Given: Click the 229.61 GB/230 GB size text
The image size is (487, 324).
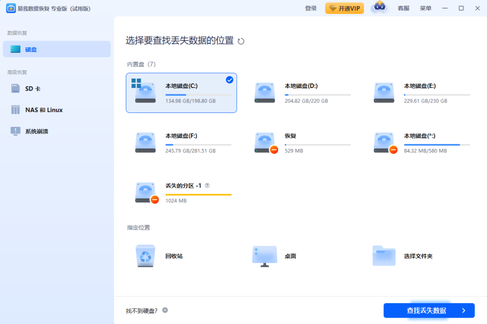Looking at the screenshot, I should 426,101.
